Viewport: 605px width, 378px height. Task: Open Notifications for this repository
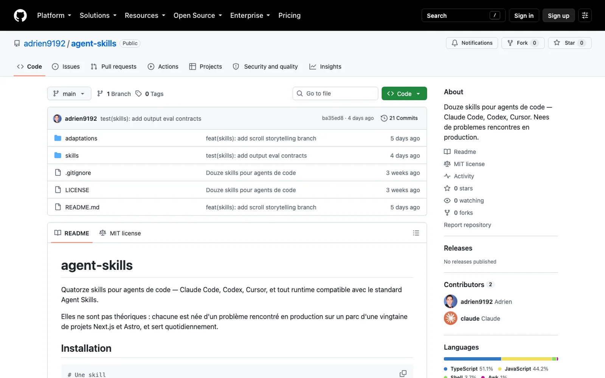point(472,43)
